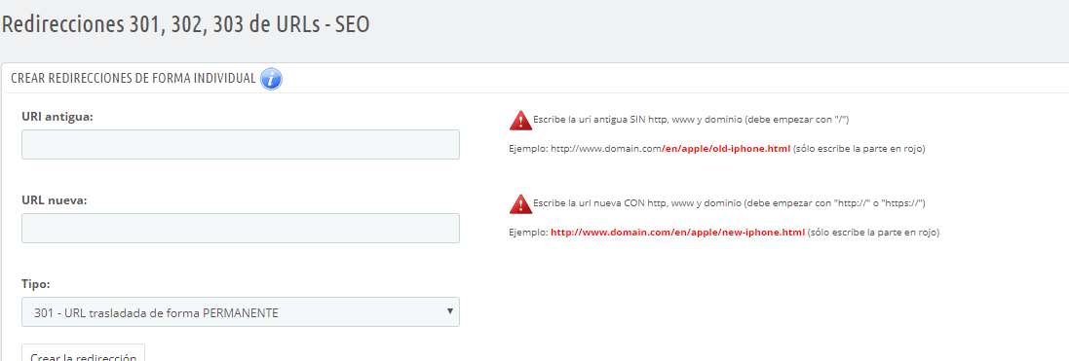Click the hint 'Escribe la uri antigua SIN http'

click(x=691, y=119)
